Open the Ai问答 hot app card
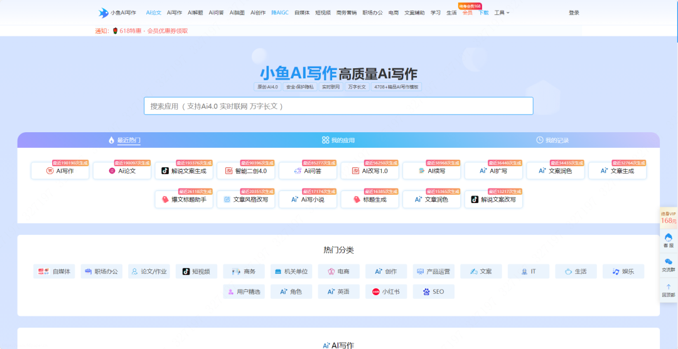The image size is (678, 349). tap(308, 171)
